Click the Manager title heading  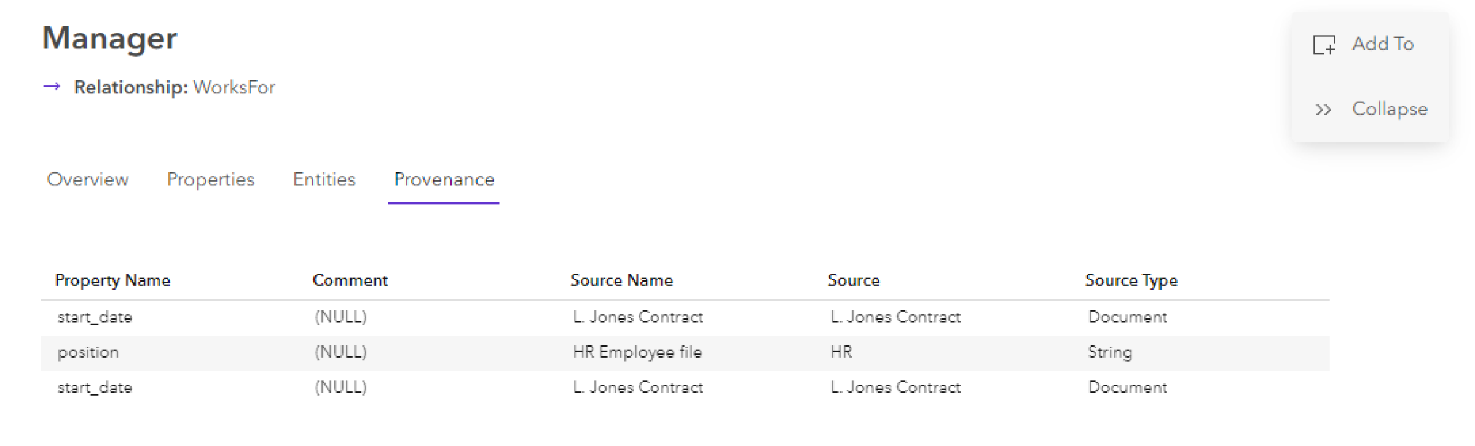[x=109, y=38]
